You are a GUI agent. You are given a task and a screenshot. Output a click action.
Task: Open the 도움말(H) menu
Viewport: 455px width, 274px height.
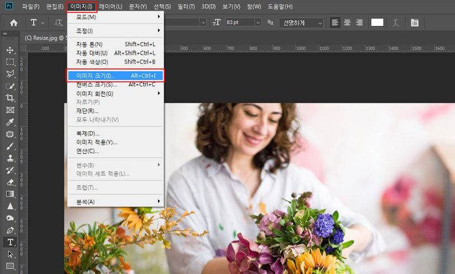click(x=280, y=6)
